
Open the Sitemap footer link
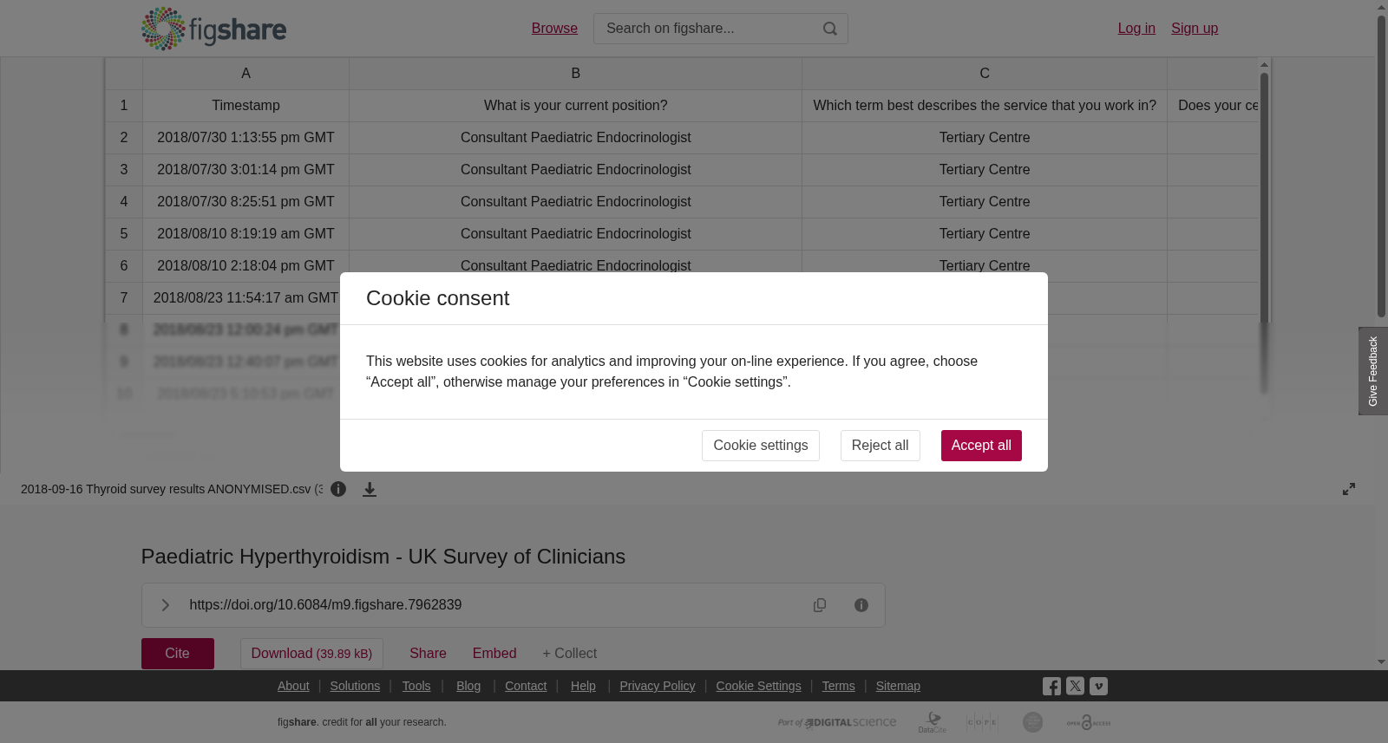click(898, 686)
